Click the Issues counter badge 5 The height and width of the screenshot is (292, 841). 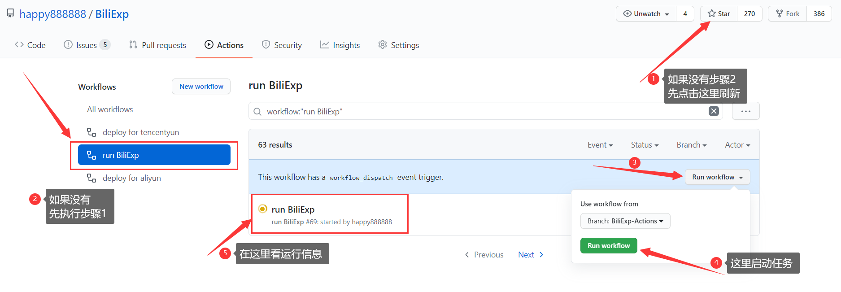coord(105,45)
